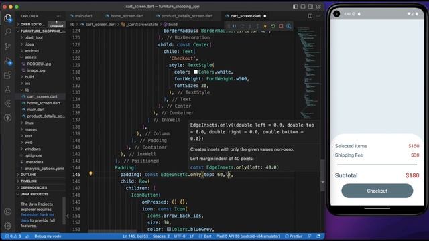Click the status bar feedback icon left of the bell
Viewport: 429px width, 241px height.
click(x=310, y=236)
